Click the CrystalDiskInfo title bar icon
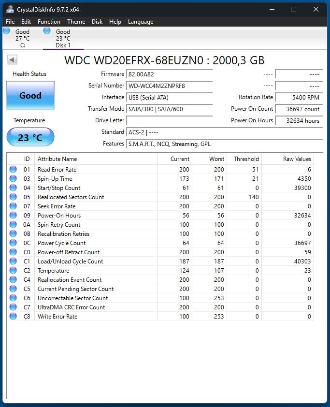This screenshot has height=407, width=330. 10,9
